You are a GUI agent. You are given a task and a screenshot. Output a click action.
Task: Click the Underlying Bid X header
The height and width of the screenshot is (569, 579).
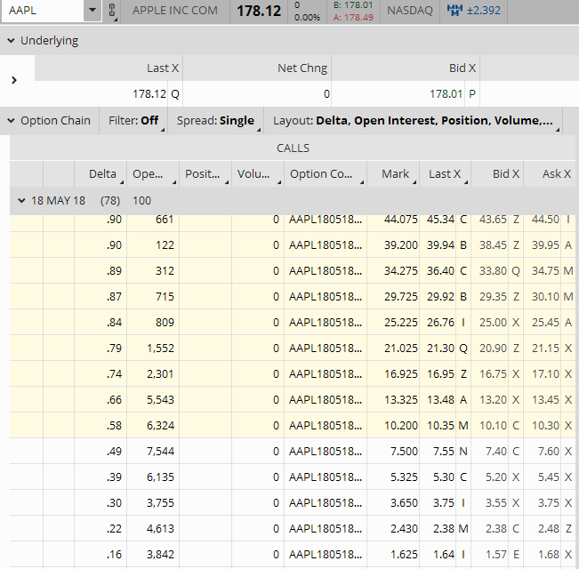406,68
